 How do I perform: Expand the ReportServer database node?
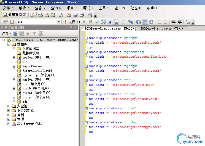tap(14, 67)
